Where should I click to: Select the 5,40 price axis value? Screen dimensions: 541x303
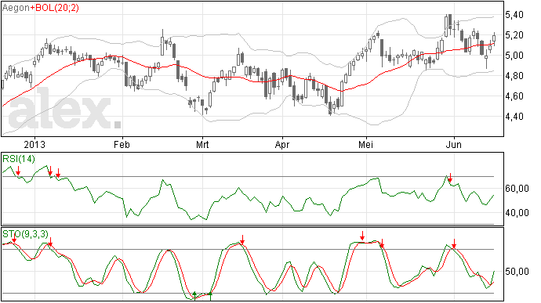coord(514,14)
